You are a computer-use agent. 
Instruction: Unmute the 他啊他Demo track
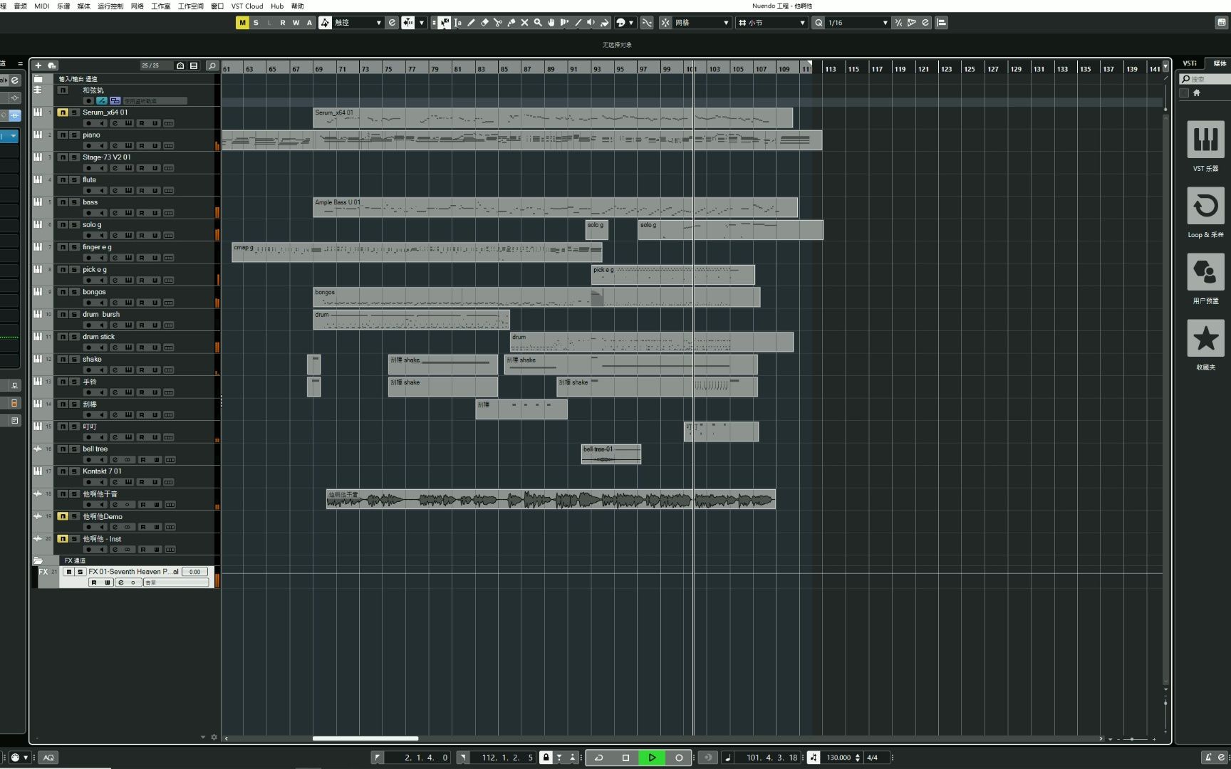[63, 516]
